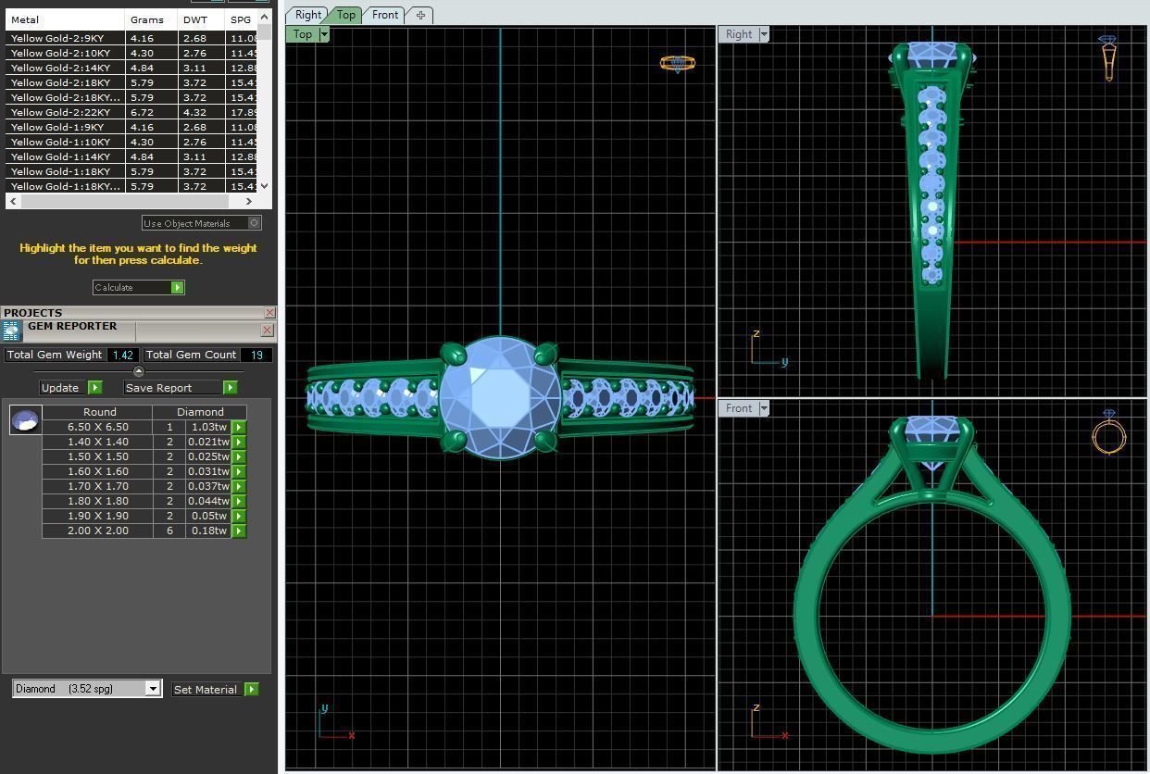
Task: Select the Yellow Gold-2:14KY row
Action: 131,68
